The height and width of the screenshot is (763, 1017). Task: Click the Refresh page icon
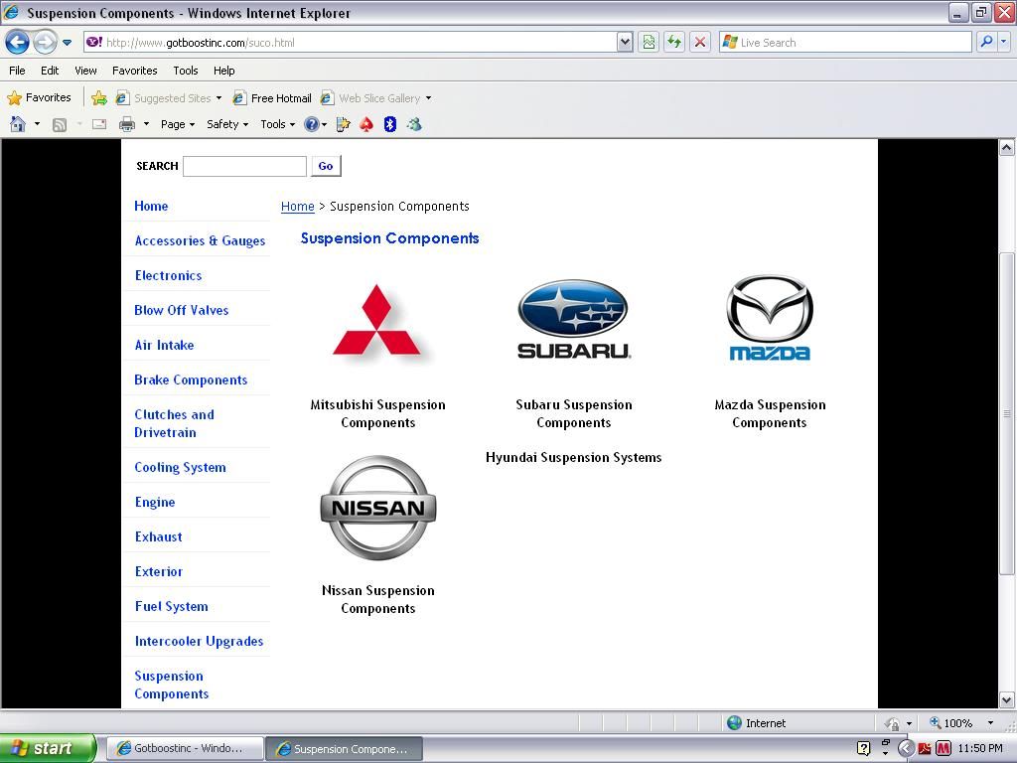[674, 43]
